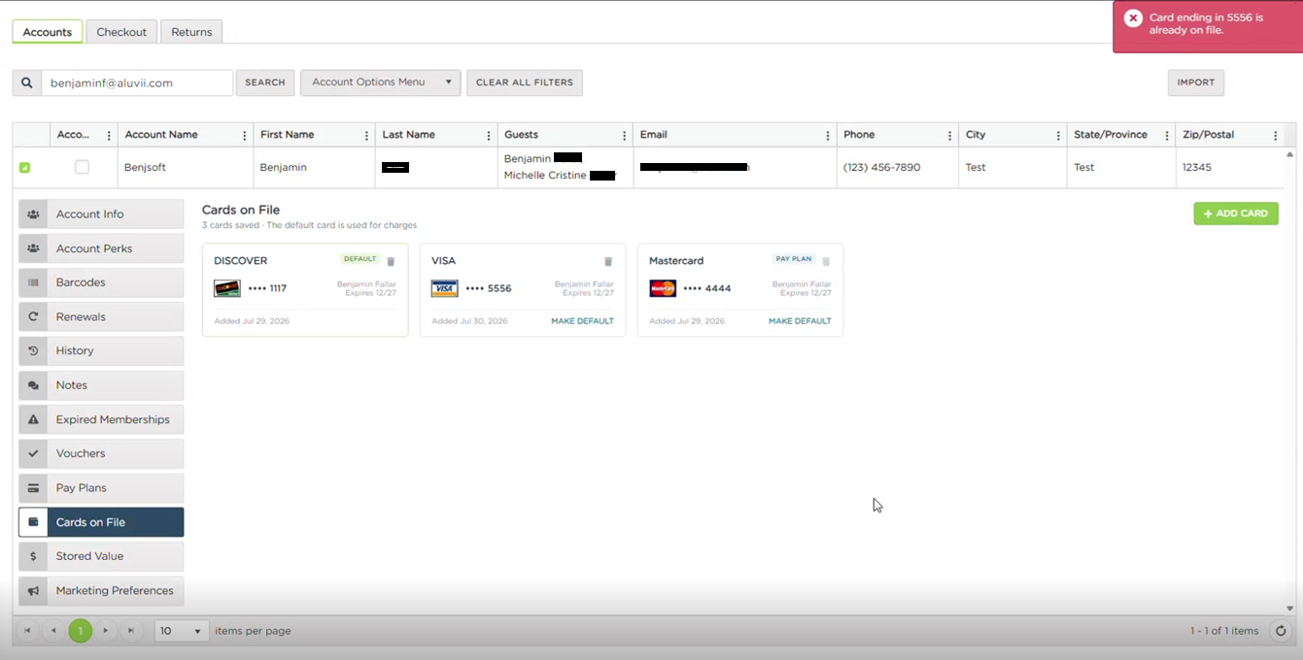Open State/Province column menu
This screenshot has height=660, width=1303.
click(1167, 136)
